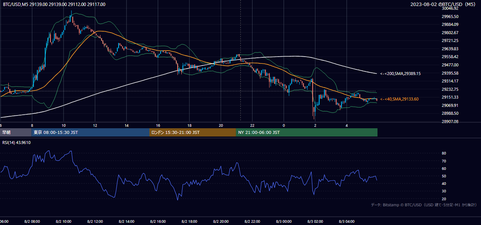Click the 8/2 20:00 date label
This screenshot has width=481, height=225.
pyautogui.click(x=221, y=222)
